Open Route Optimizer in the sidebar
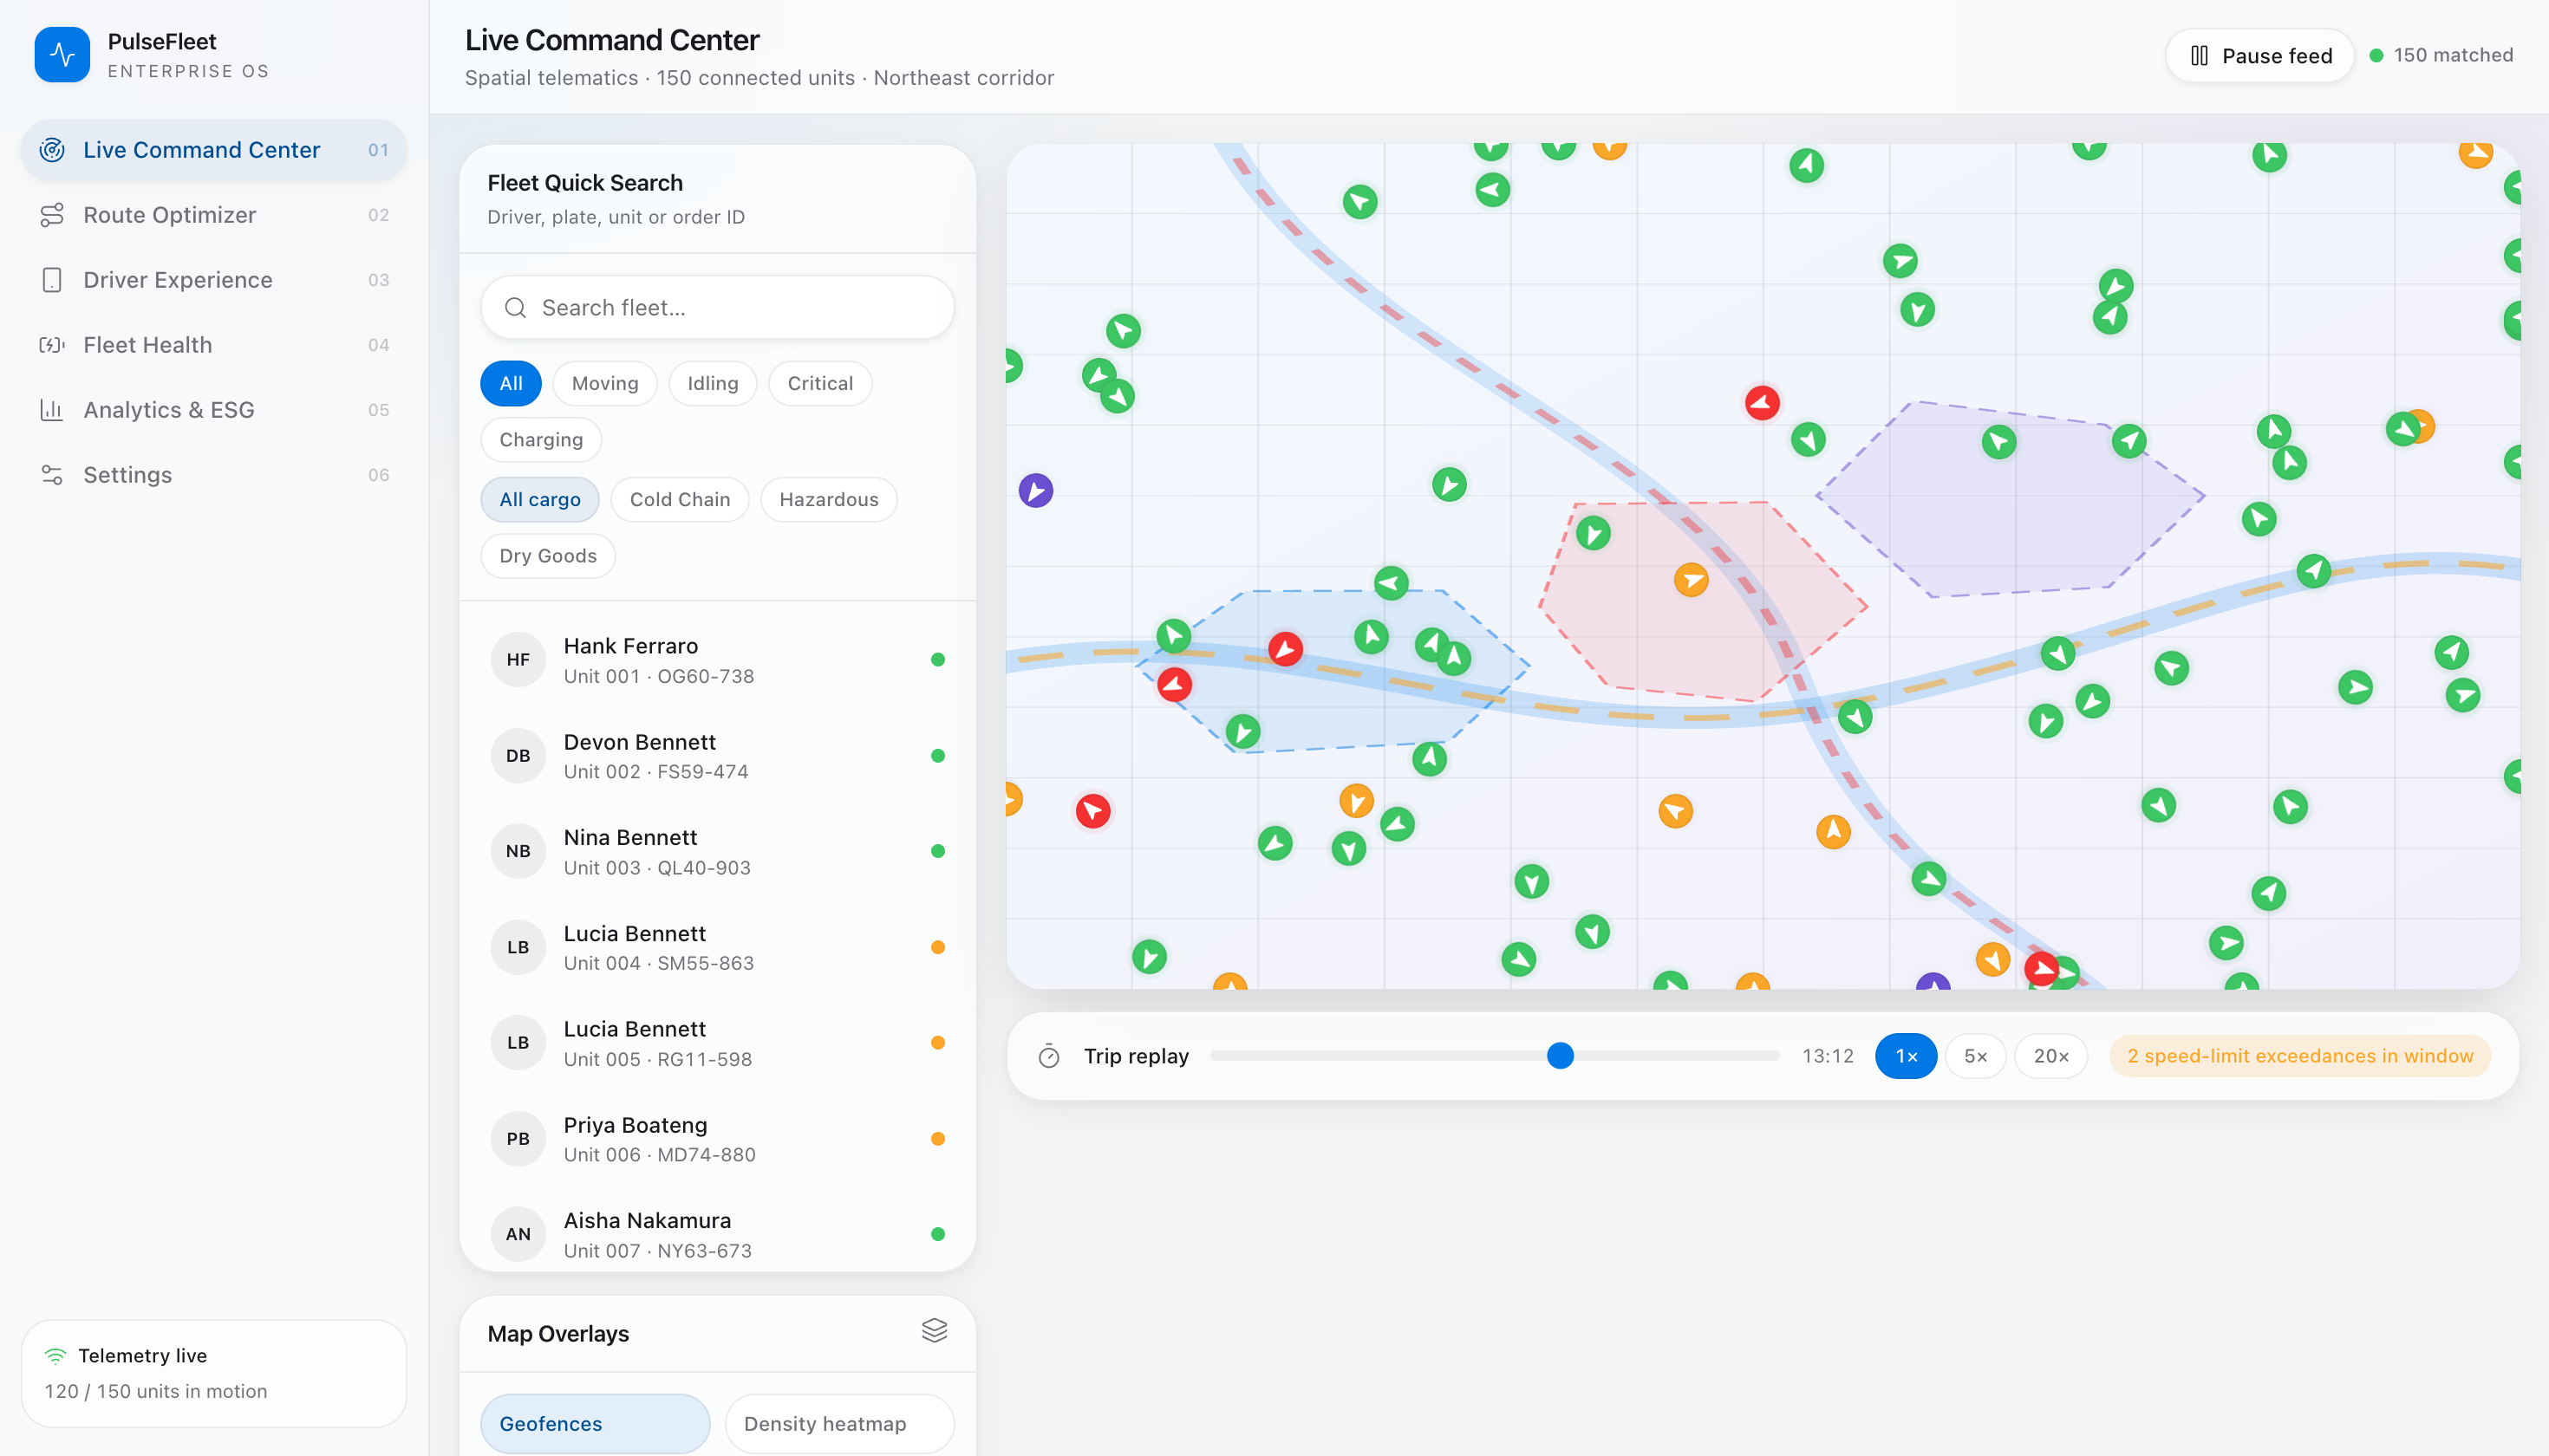 click(x=214, y=215)
